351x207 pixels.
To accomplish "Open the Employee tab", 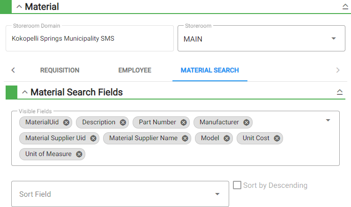I will tap(135, 71).
